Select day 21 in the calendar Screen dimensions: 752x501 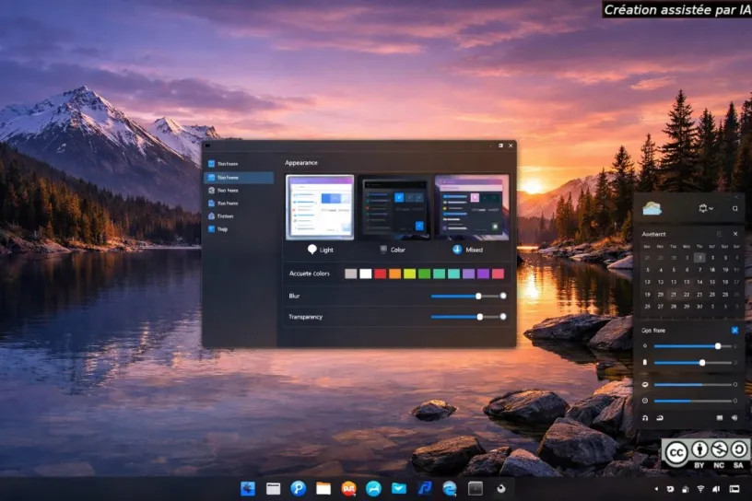674,295
